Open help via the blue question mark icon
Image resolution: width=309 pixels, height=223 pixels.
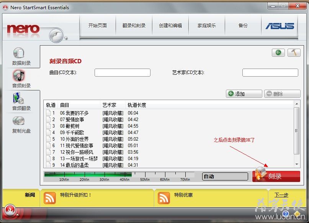(x=286, y=213)
